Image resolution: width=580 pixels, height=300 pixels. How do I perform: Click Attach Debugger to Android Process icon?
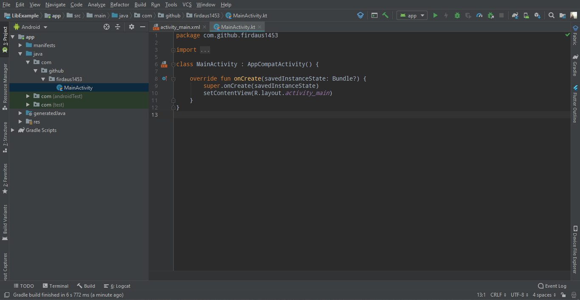click(490, 15)
